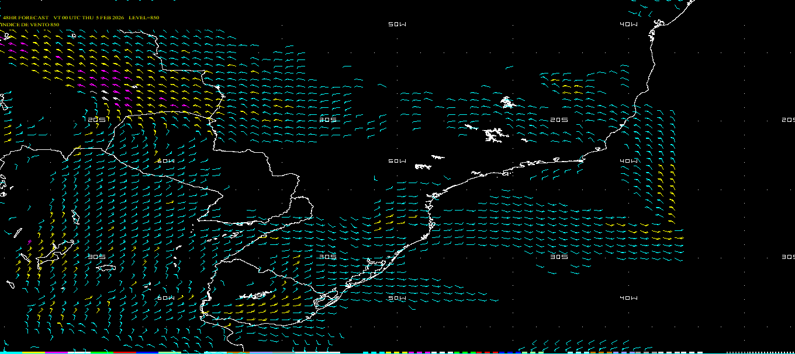
Task: Click the LEVEL=850 text in header
Action: pos(144,17)
